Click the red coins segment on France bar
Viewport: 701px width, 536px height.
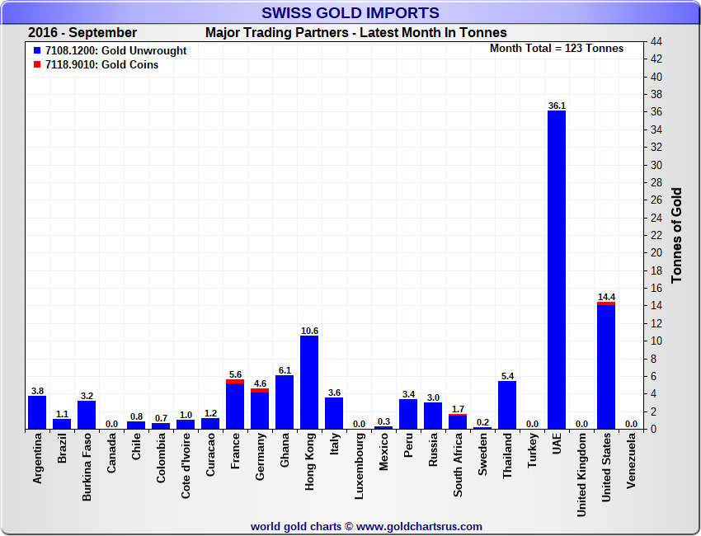click(235, 382)
